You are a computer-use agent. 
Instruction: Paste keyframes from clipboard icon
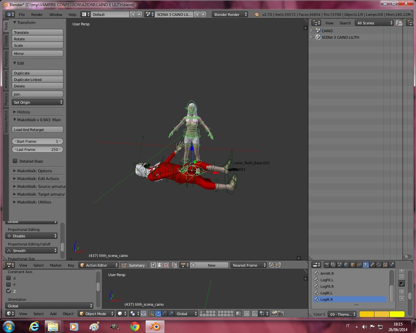[278, 265]
